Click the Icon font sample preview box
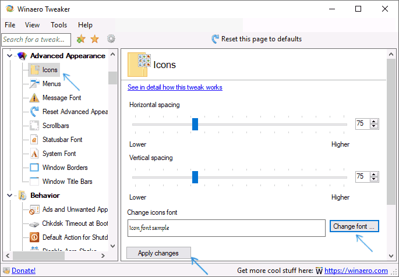The height and width of the screenshot is (277, 399). pyautogui.click(x=227, y=228)
